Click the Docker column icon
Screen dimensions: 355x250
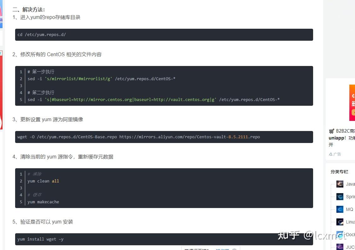pos(340,234)
